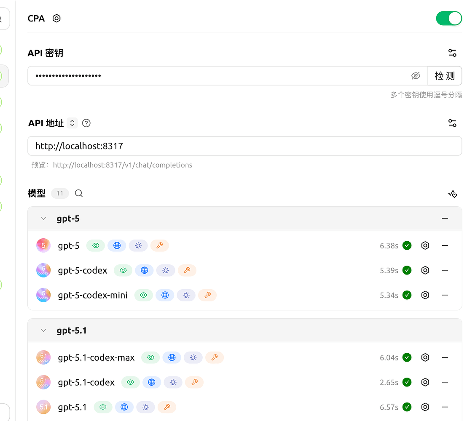Click gpt-5-codex-mini tool wrench badge
Screen dimensions: 467x421
pyautogui.click(x=208, y=295)
